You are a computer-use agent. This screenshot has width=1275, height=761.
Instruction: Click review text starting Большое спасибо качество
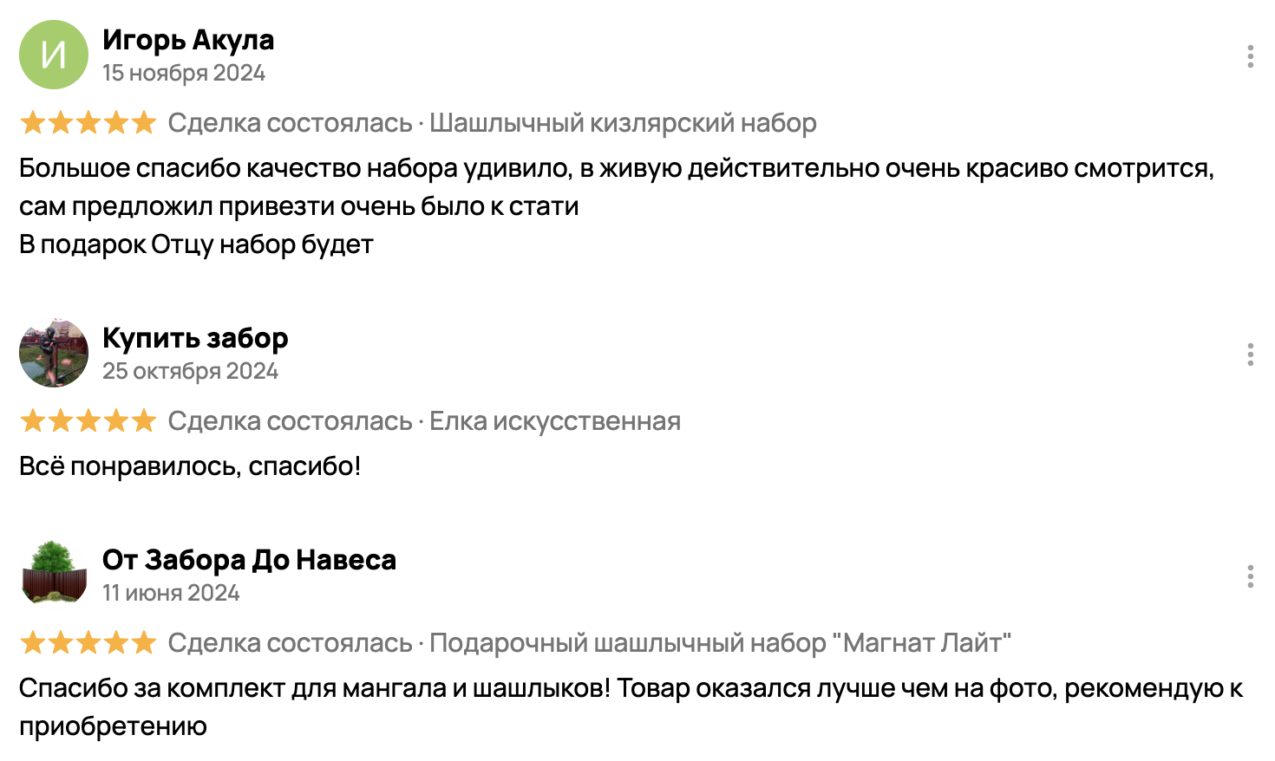[x=617, y=206]
